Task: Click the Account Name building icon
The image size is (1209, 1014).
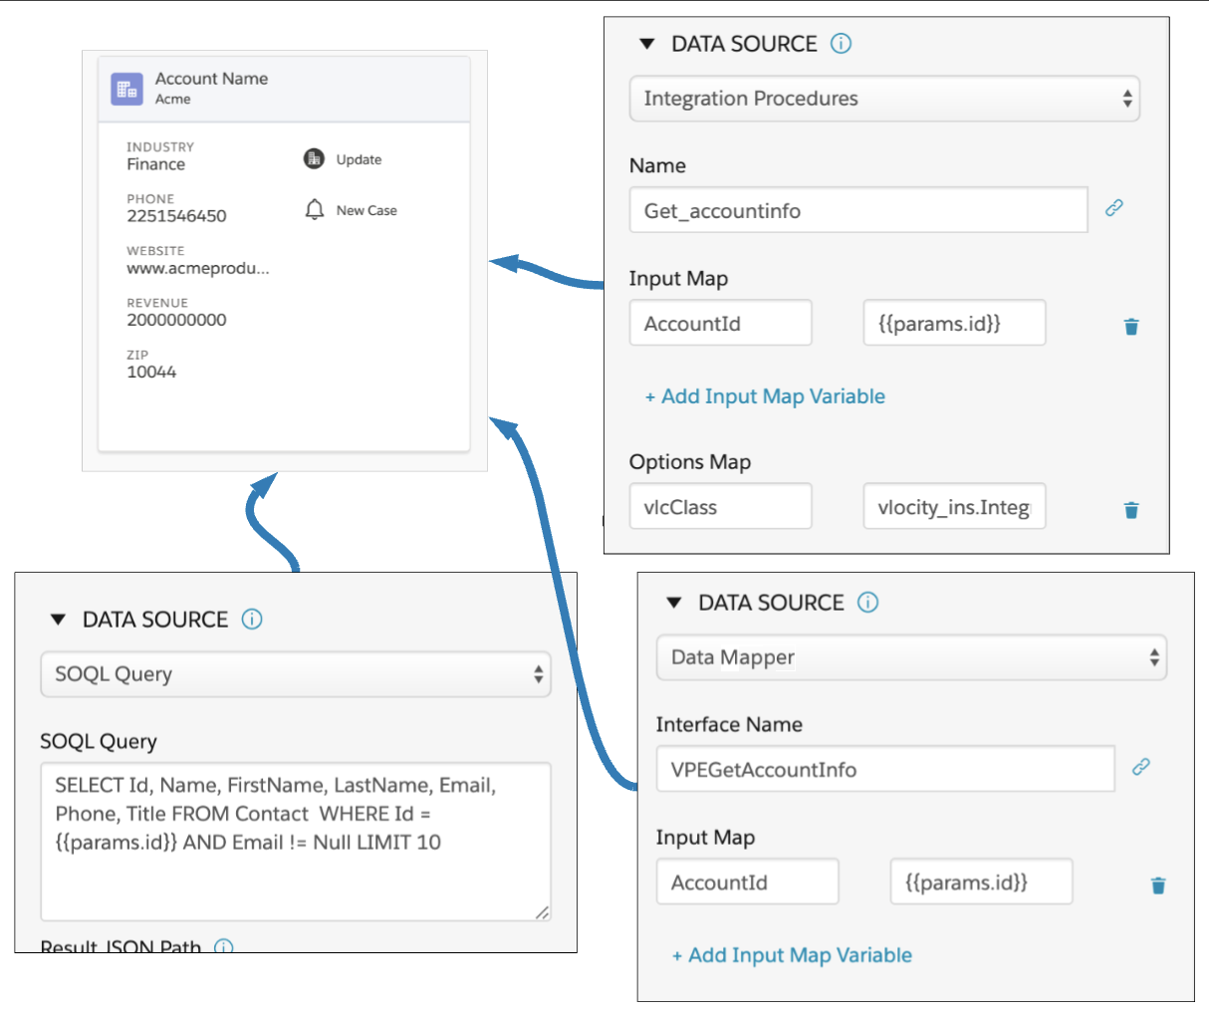Action: (x=126, y=89)
